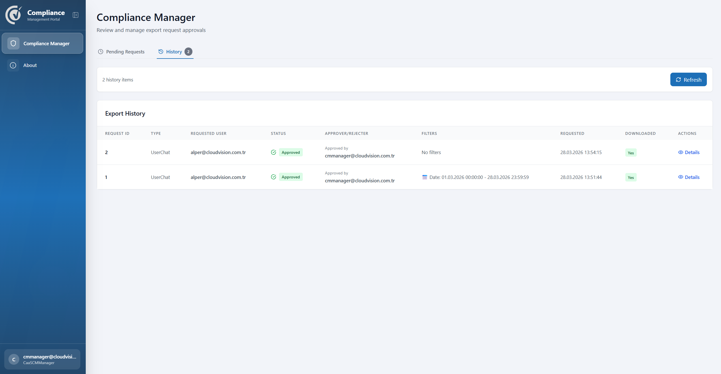Click the history icon on the History tab
This screenshot has height=374, width=721.
pos(161,51)
